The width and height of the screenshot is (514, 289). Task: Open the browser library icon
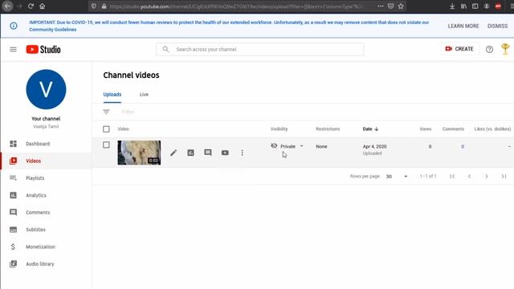click(x=463, y=6)
